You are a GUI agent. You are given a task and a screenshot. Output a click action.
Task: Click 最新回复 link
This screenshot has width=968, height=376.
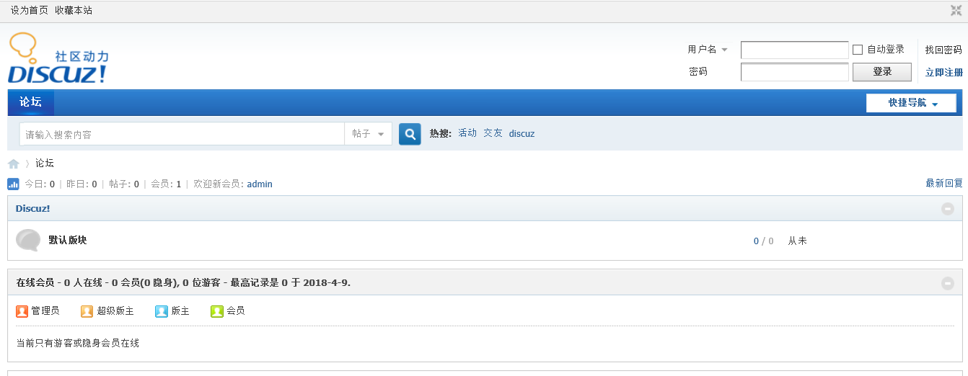(944, 184)
